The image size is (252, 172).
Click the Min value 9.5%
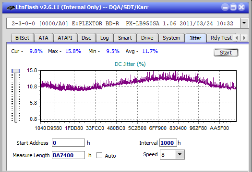pos(113,51)
